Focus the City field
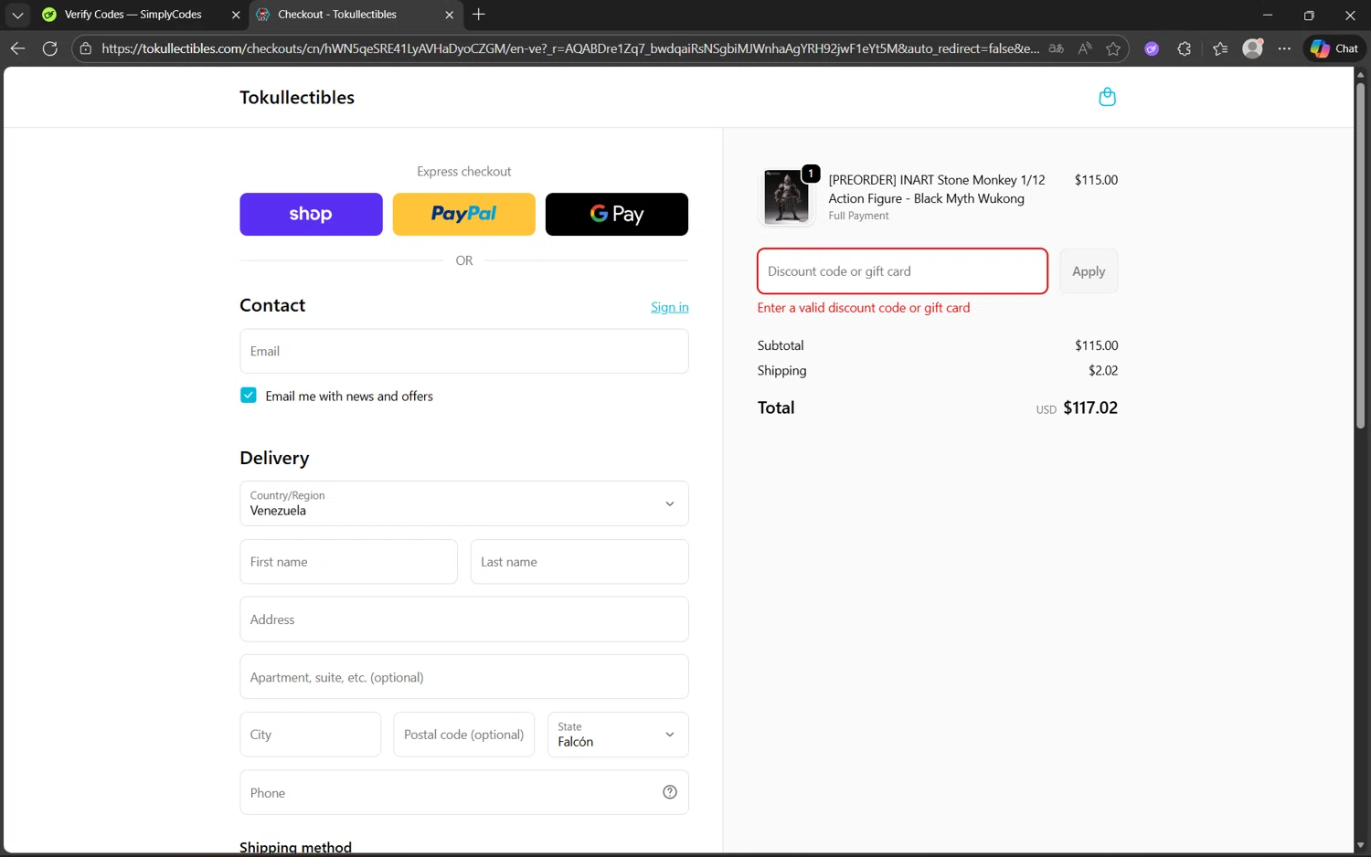Screen dimensions: 1371x857 (310, 735)
